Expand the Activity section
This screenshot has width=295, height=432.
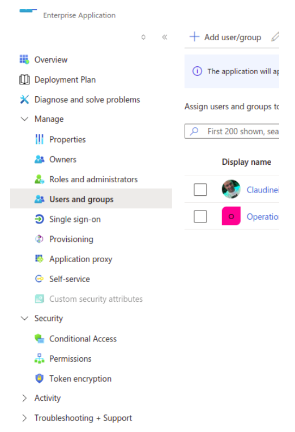tap(24, 398)
